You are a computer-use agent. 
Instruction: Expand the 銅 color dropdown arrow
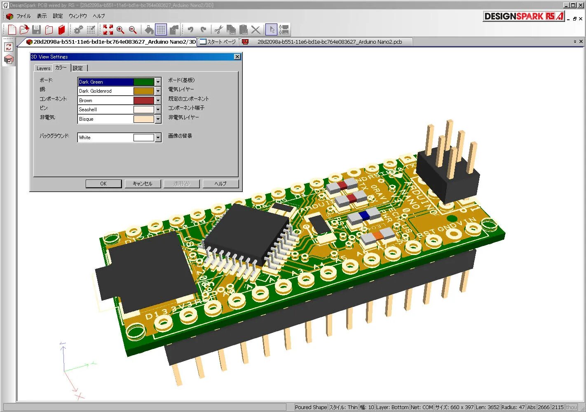tap(158, 91)
